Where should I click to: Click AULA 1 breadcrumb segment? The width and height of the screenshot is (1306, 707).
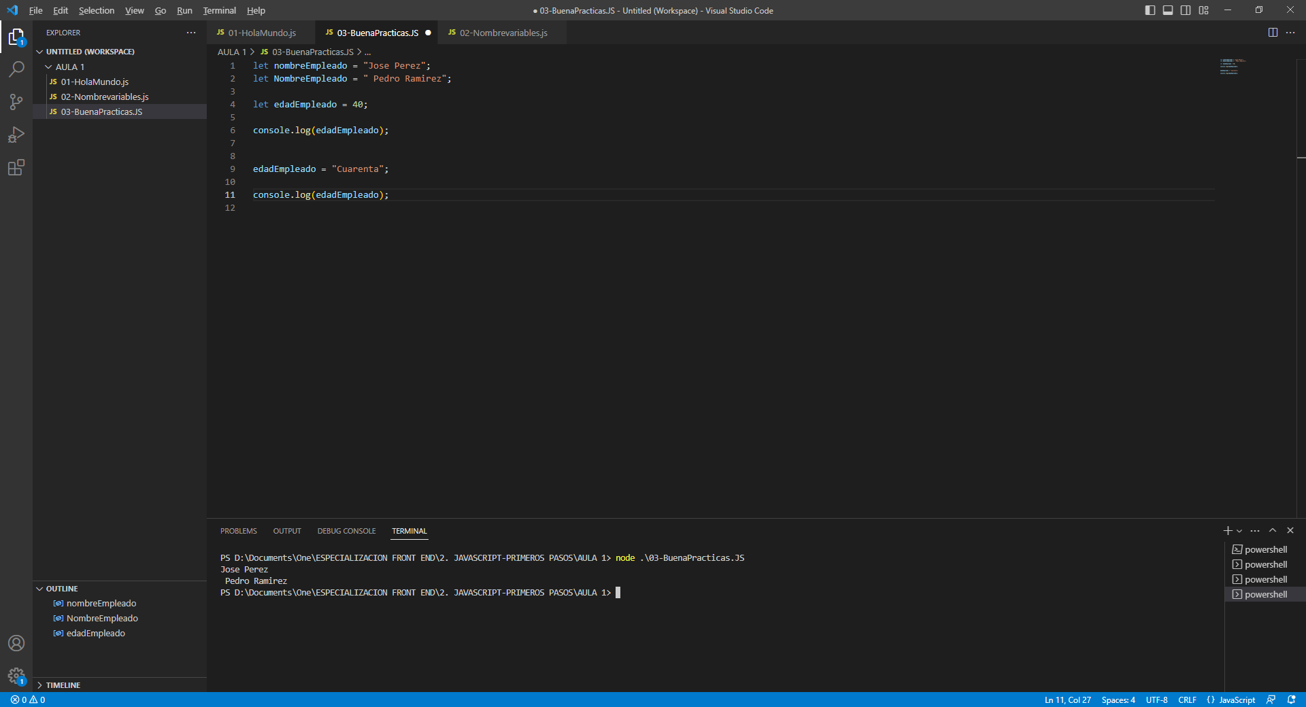pyautogui.click(x=232, y=52)
